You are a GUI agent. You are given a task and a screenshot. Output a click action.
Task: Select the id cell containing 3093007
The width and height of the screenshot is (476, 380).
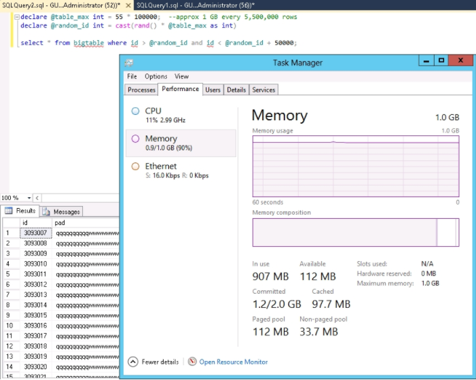pos(35,232)
